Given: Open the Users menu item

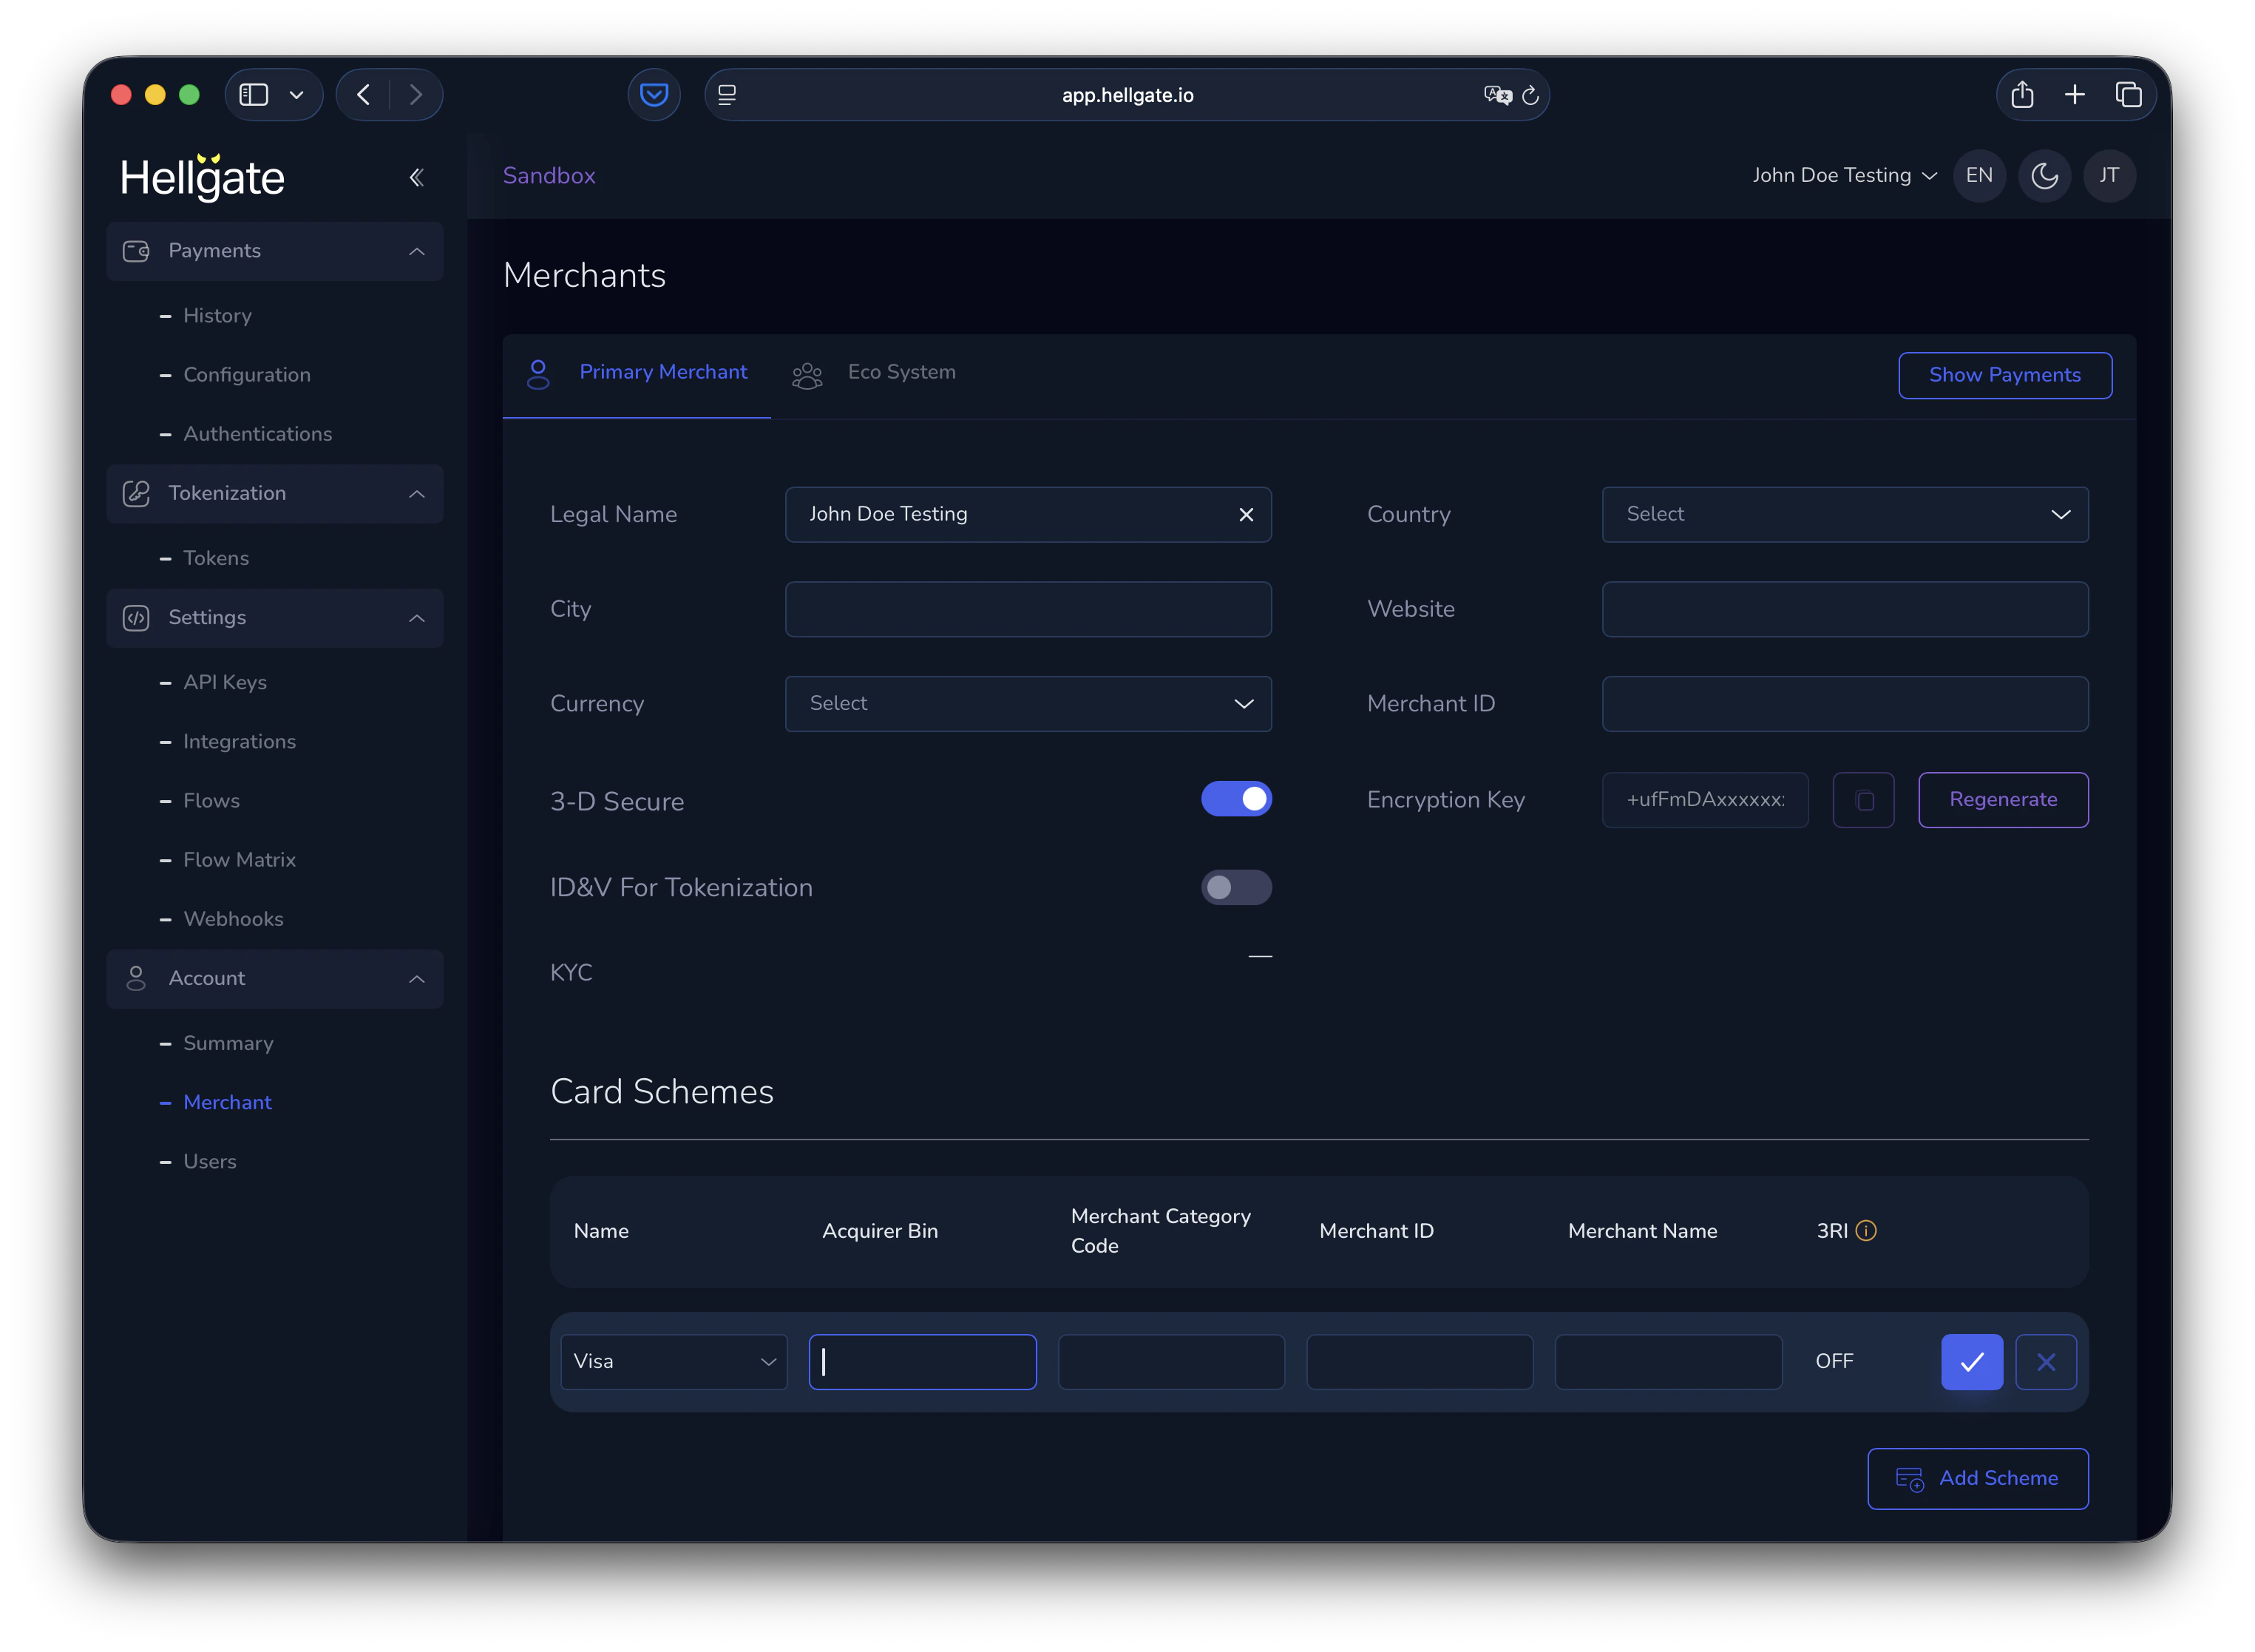Looking at the screenshot, I should pyautogui.click(x=210, y=1162).
